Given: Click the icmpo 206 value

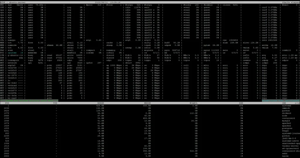Looking at the screenshot, I should click(270, 63).
